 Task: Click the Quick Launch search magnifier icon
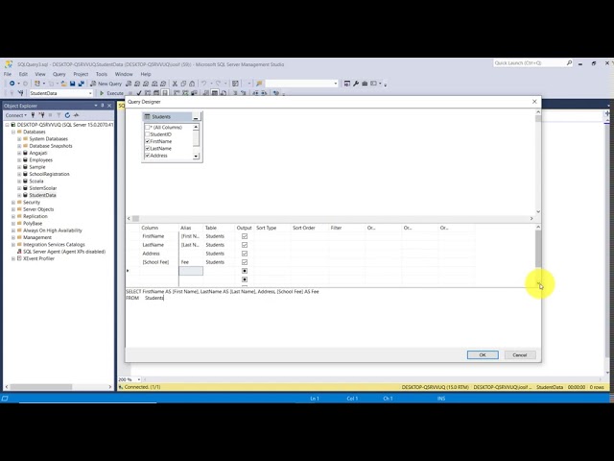(x=569, y=62)
